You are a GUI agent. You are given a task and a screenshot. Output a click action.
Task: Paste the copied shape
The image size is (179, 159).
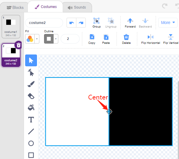click(x=106, y=39)
